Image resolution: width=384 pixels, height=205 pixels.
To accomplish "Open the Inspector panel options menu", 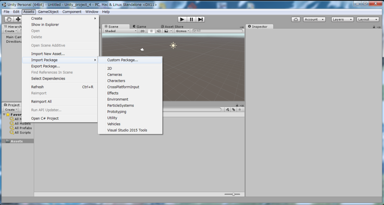I will (x=379, y=27).
